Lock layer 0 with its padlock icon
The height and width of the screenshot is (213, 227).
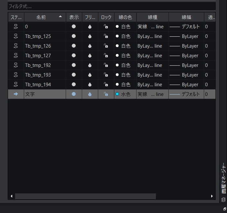[106, 26]
